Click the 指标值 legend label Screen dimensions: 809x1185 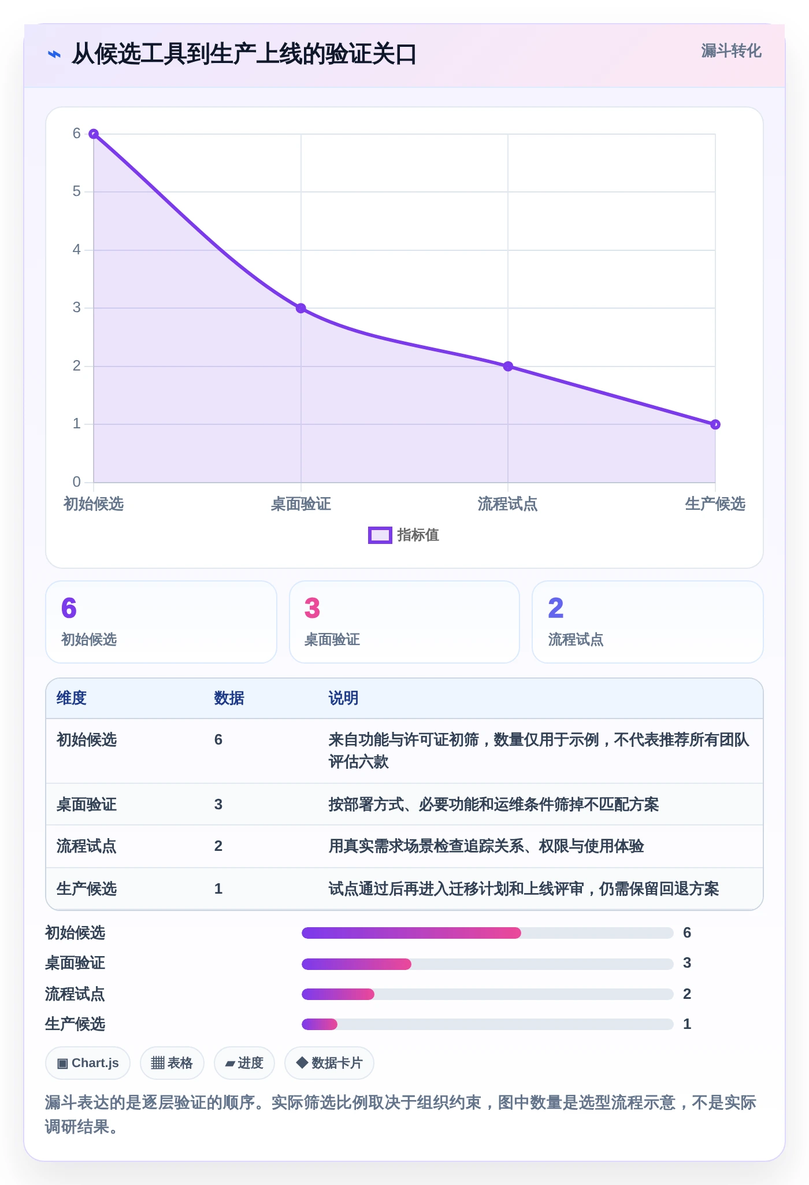click(x=418, y=535)
